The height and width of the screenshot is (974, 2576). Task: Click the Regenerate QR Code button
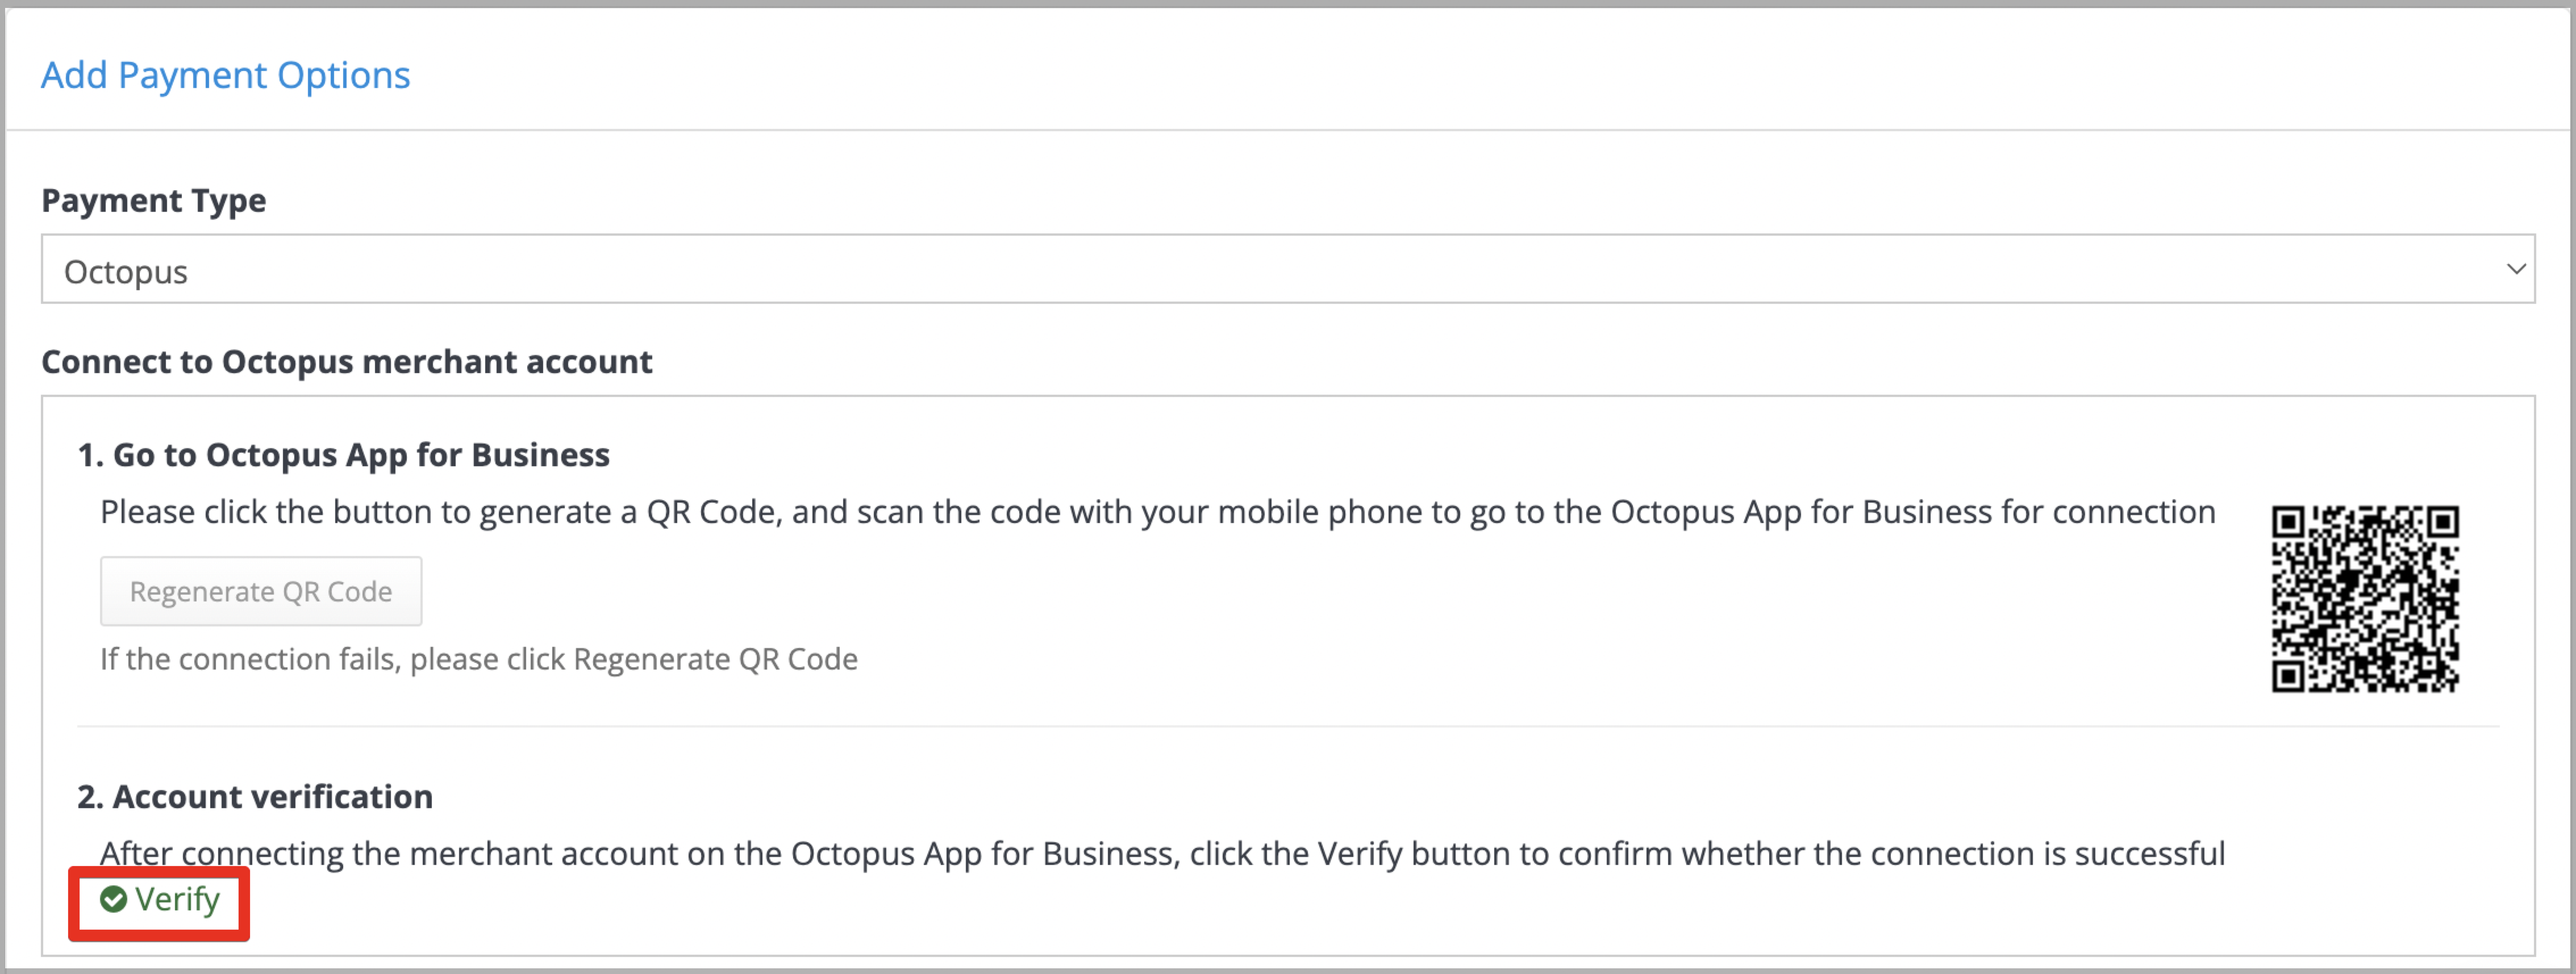(261, 591)
